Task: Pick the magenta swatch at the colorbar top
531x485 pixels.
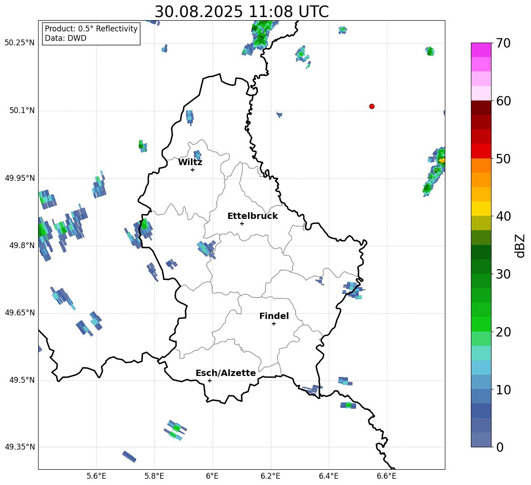Action: 481,50
